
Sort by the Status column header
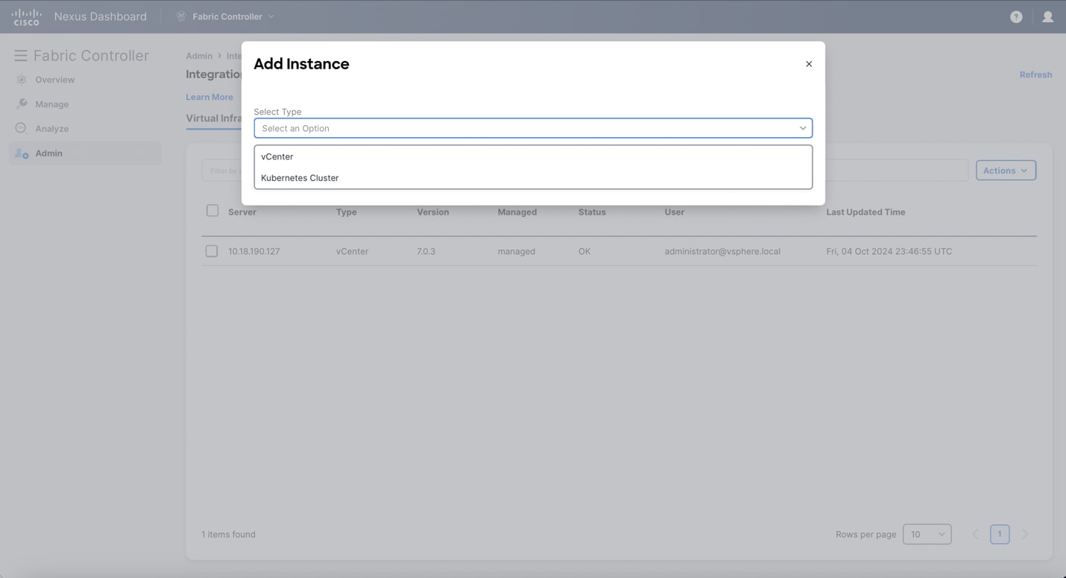tap(592, 212)
